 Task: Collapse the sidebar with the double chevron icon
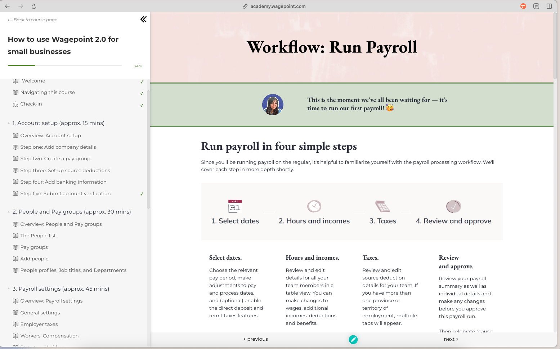coord(143,19)
